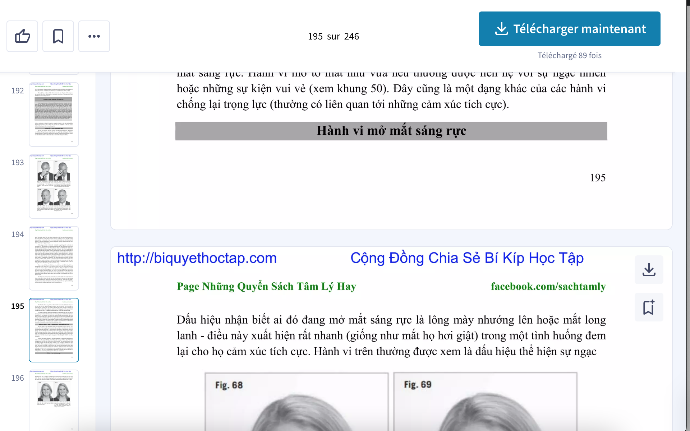
Task: Click the printed page number 195
Action: [598, 178]
